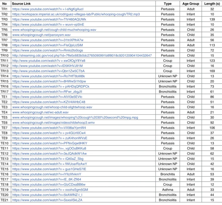Viewport: 222px width, 205px height.
Task: Select the TE12 length value 62
Action: coord(212,154)
